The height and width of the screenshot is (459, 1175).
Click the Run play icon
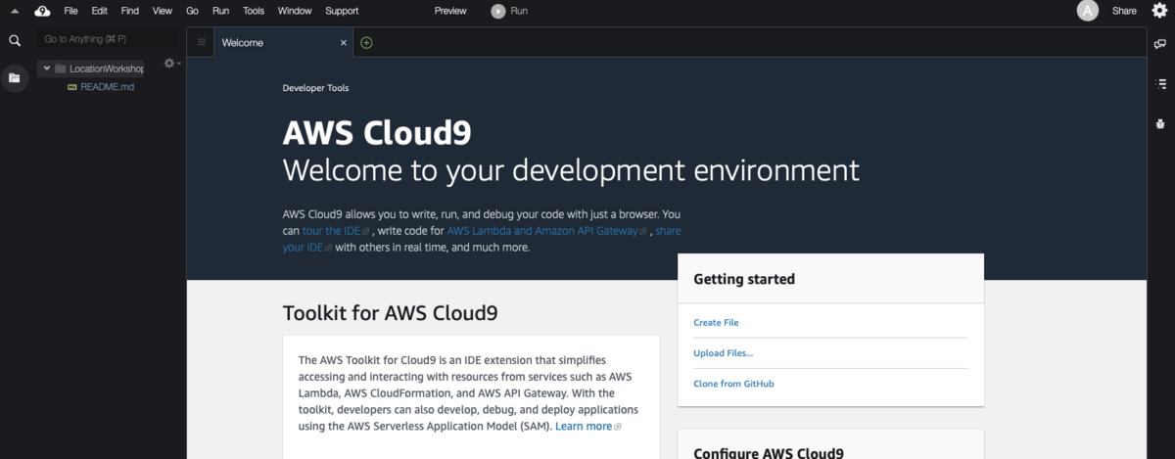pyautogui.click(x=498, y=11)
